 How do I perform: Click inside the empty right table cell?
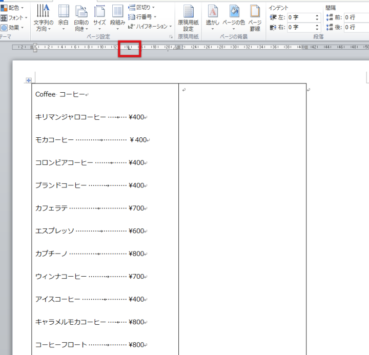point(242,219)
